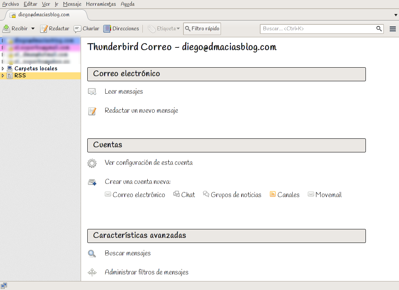Open Buscar mensajes link
The image size is (399, 290).
point(127,253)
